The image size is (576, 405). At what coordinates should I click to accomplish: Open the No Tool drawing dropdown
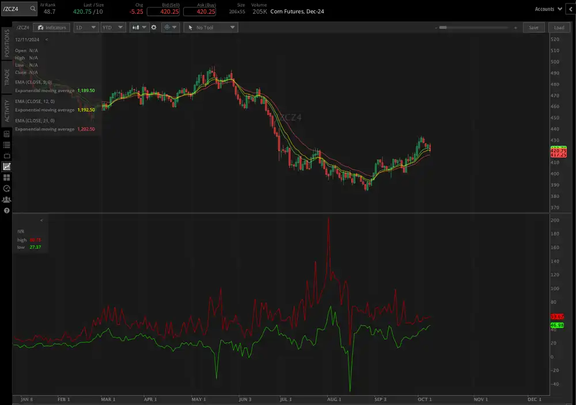[210, 28]
